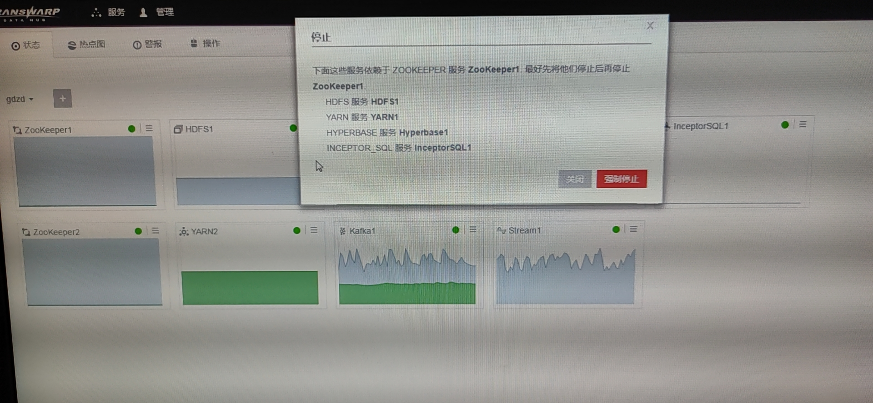Image resolution: width=873 pixels, height=403 pixels.
Task: Click the Stream1 service icon
Action: (x=501, y=230)
